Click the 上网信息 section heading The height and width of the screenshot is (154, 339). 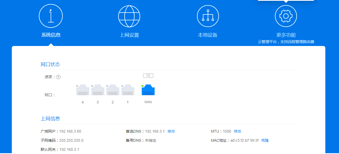pos(51,118)
